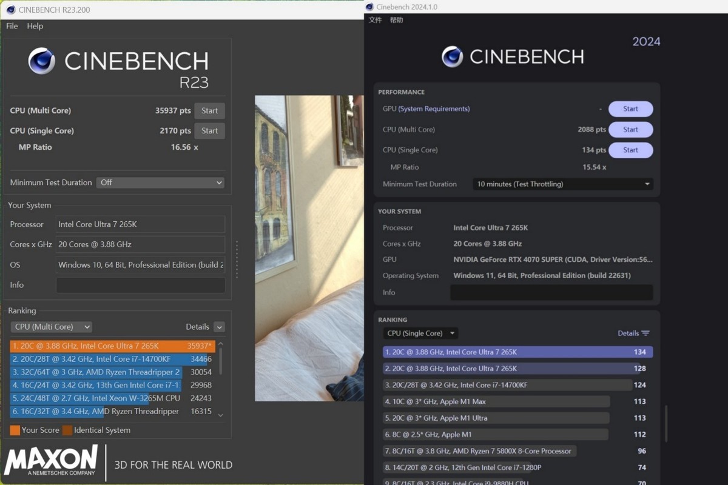Image resolution: width=728 pixels, height=485 pixels.
Task: Click the Cinebench 2024 window vertical scrollbar
Action: (x=666, y=424)
